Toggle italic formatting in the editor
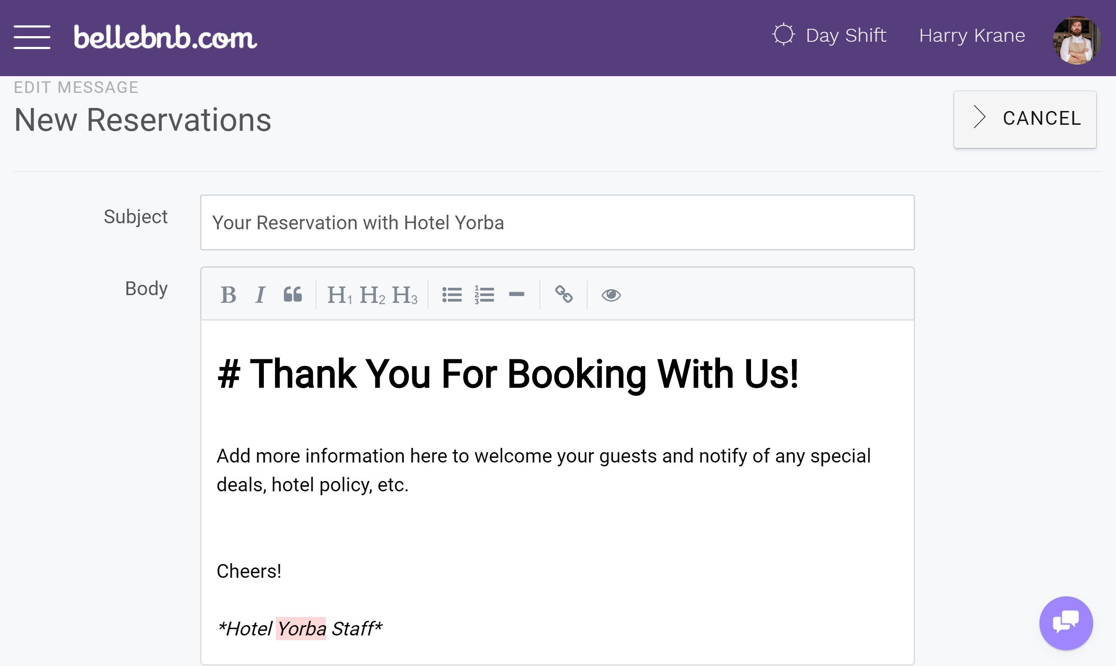The image size is (1116, 666). pyautogui.click(x=260, y=295)
